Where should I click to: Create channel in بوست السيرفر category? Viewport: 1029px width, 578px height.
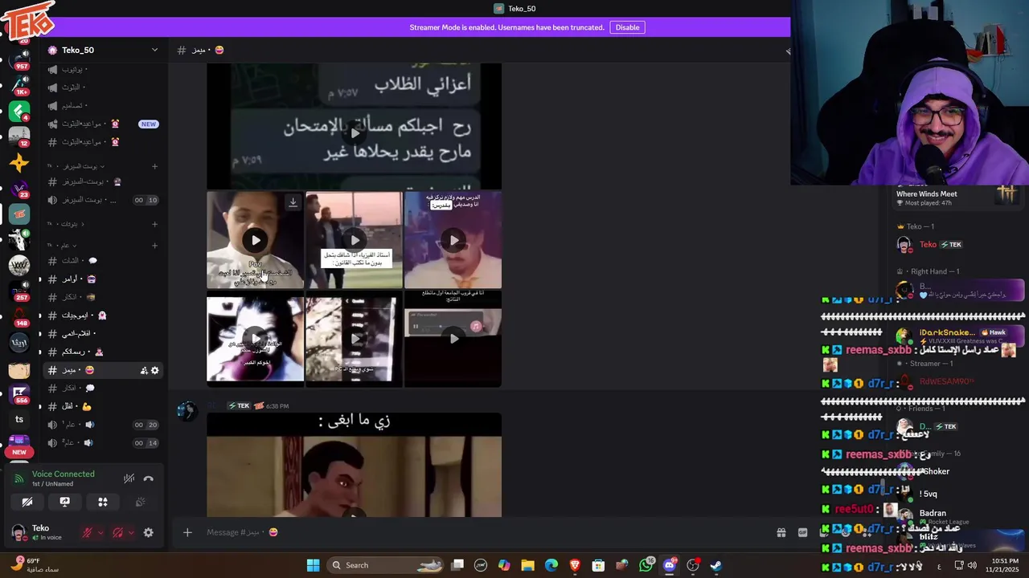[155, 166]
